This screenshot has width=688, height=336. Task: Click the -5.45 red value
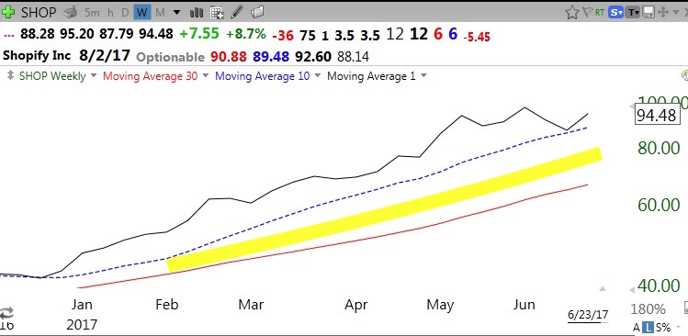pos(477,37)
